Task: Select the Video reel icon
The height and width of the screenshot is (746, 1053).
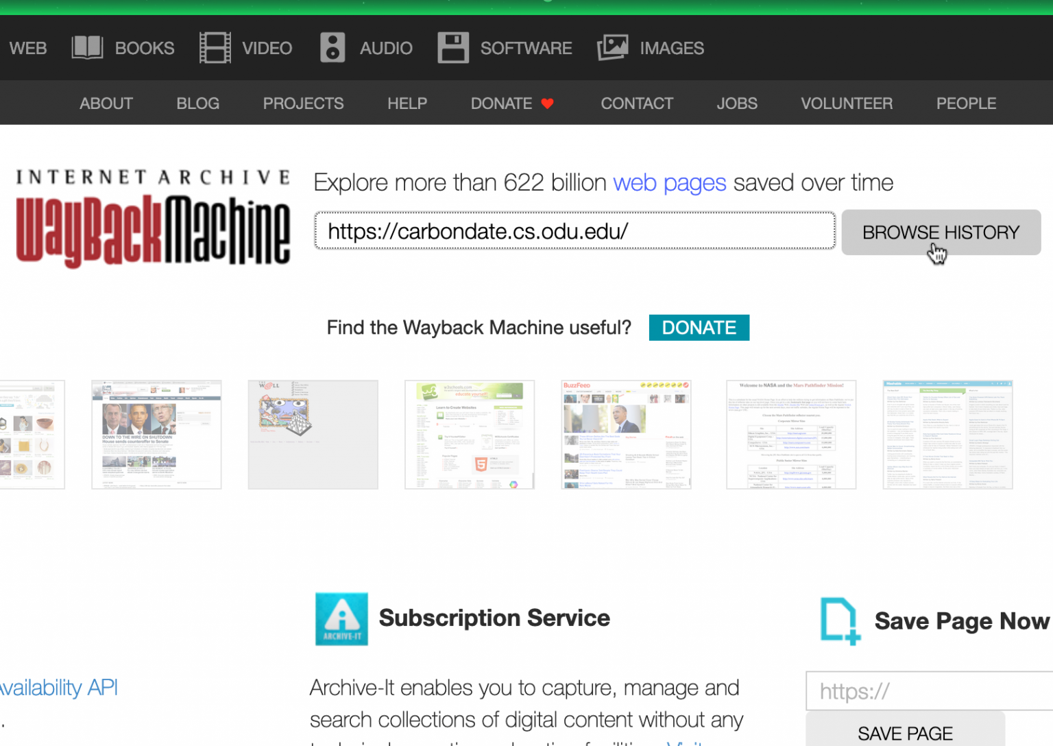Action: 215,47
